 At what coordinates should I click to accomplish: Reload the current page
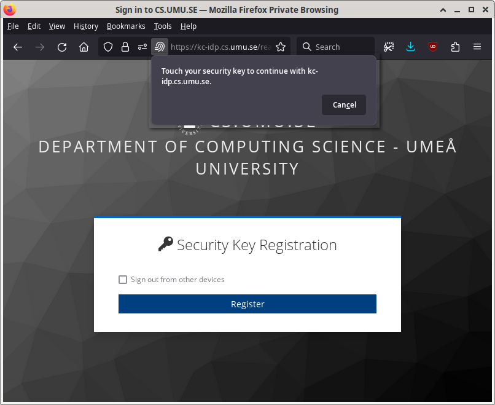pos(62,47)
